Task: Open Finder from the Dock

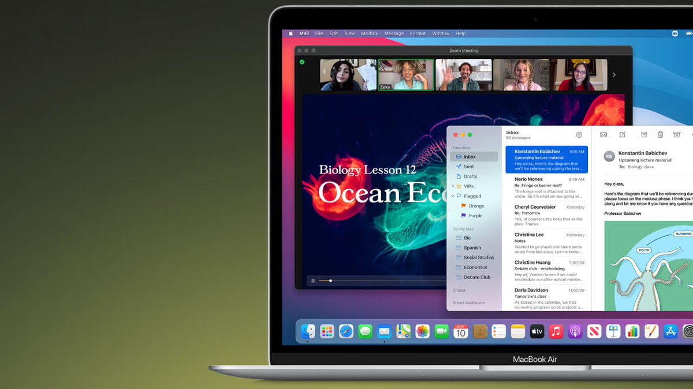Action: (x=308, y=331)
